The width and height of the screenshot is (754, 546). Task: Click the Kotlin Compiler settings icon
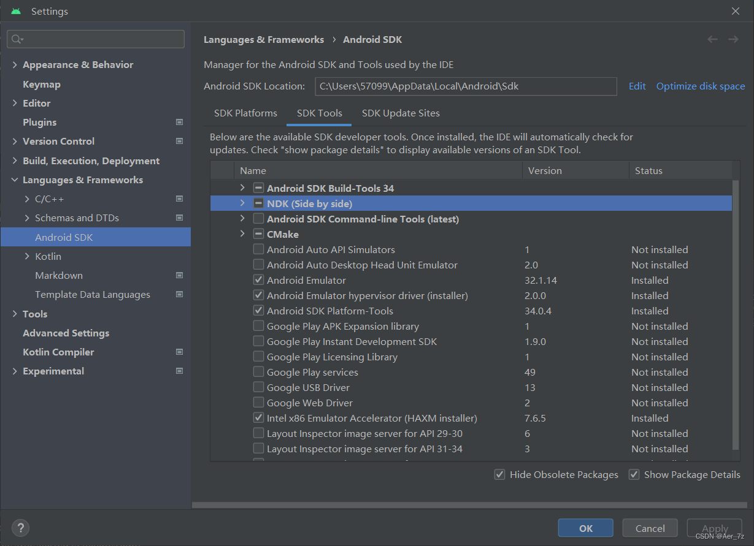(179, 352)
